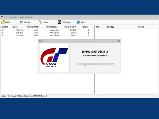
Task: Click mileage value 50303
Action: point(36,30)
